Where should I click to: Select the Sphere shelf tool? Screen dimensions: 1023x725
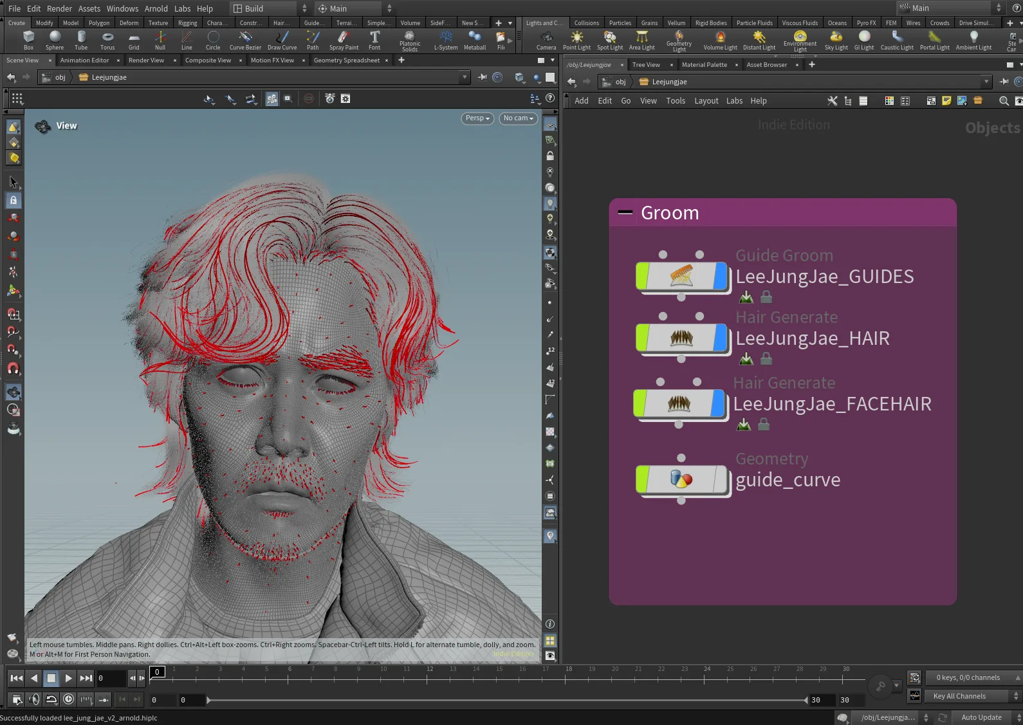(55, 40)
